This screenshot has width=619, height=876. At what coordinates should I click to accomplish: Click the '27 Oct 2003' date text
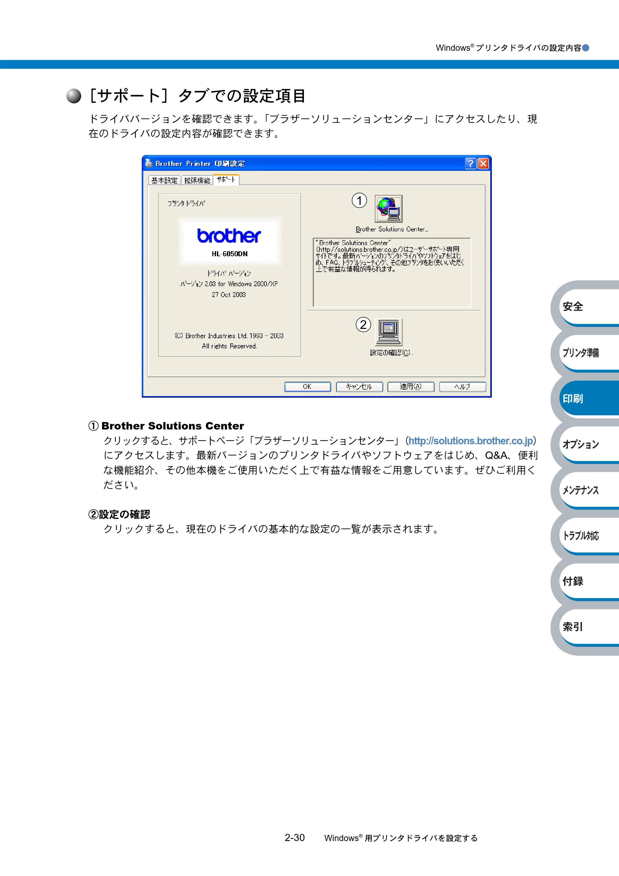point(229,295)
